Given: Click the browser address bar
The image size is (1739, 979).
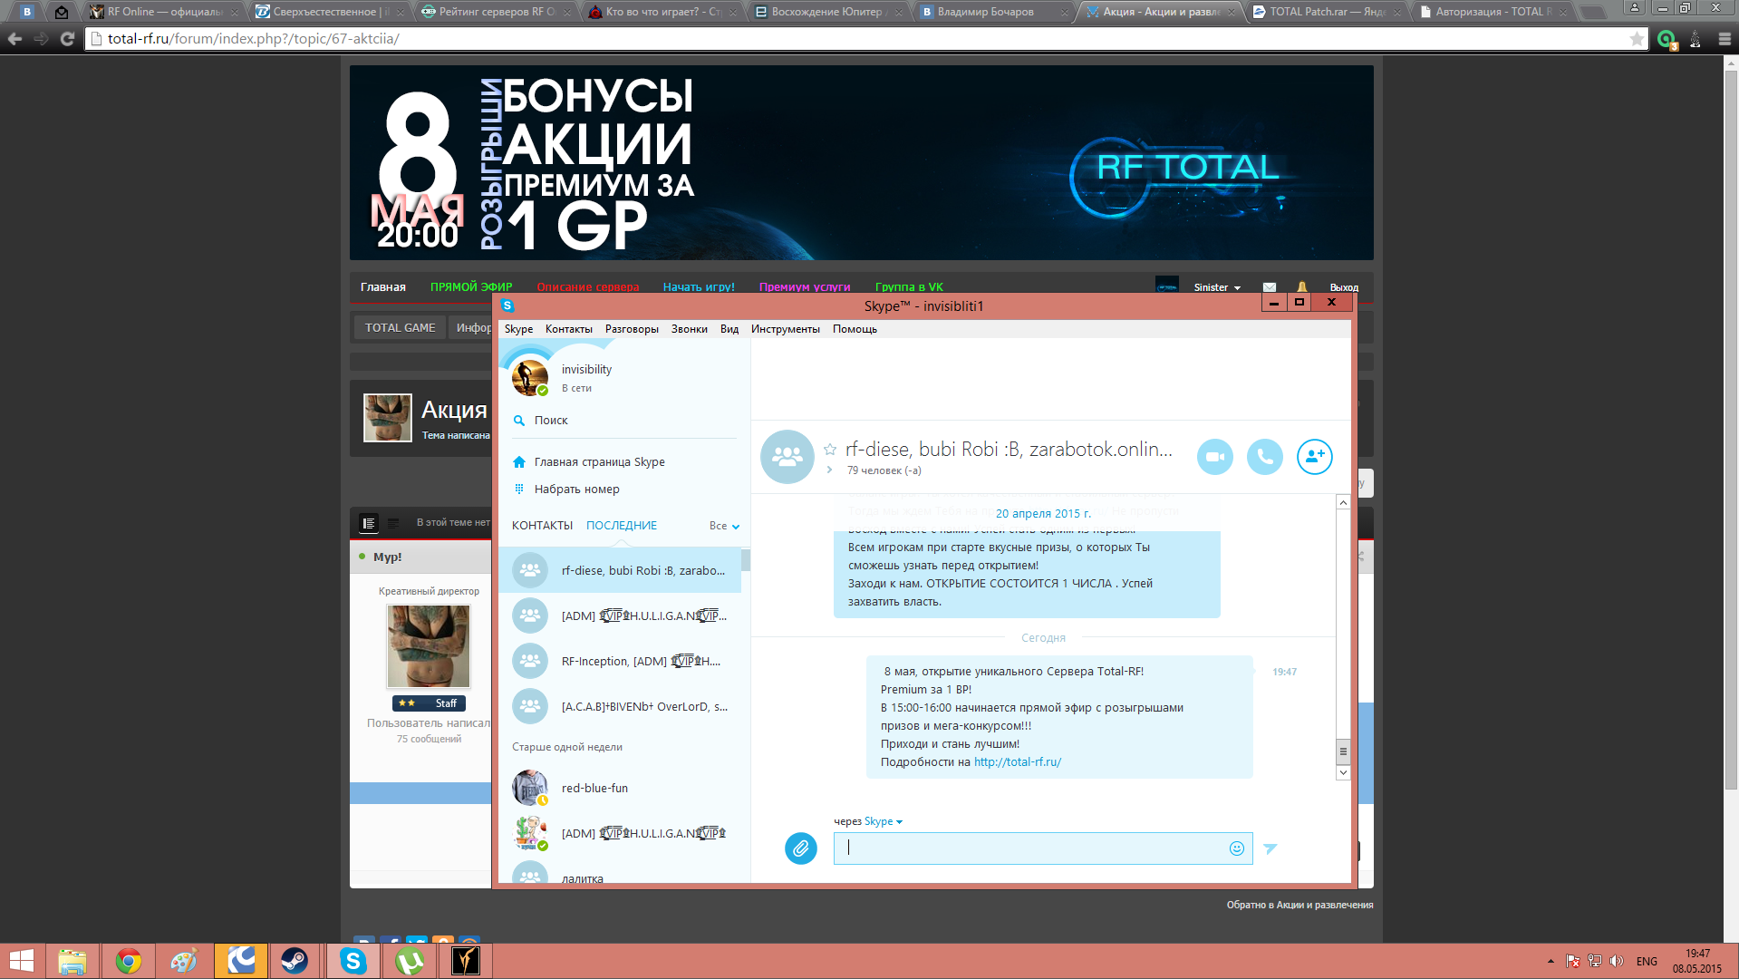Looking at the screenshot, I should click(865, 39).
